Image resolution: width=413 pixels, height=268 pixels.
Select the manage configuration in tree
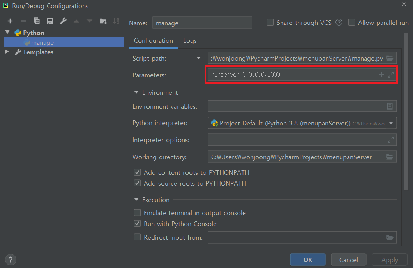pos(64,42)
